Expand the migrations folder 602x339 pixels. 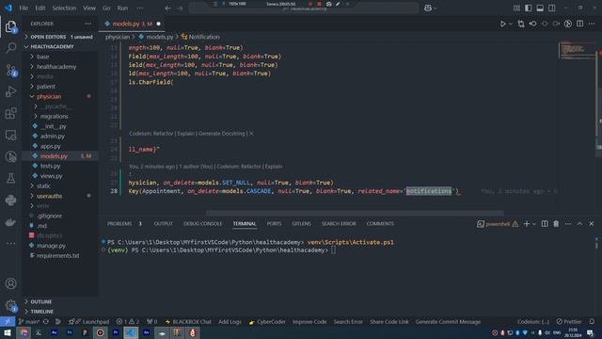click(x=54, y=116)
